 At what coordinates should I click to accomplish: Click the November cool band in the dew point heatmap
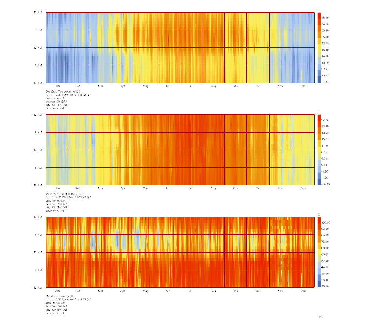[x=281, y=149]
